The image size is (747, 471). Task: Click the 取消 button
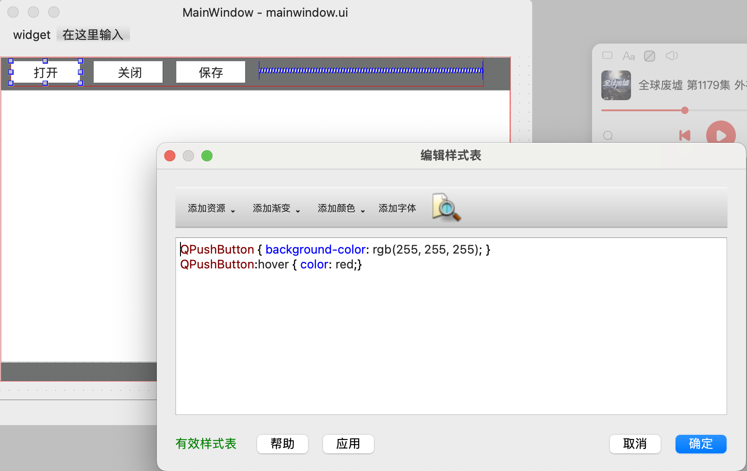pos(635,444)
